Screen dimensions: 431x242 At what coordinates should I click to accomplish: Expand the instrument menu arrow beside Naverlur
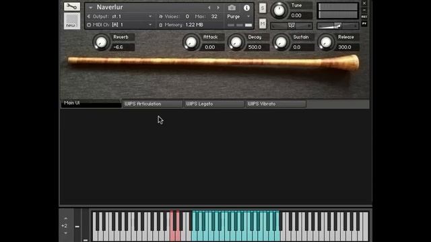point(90,7)
